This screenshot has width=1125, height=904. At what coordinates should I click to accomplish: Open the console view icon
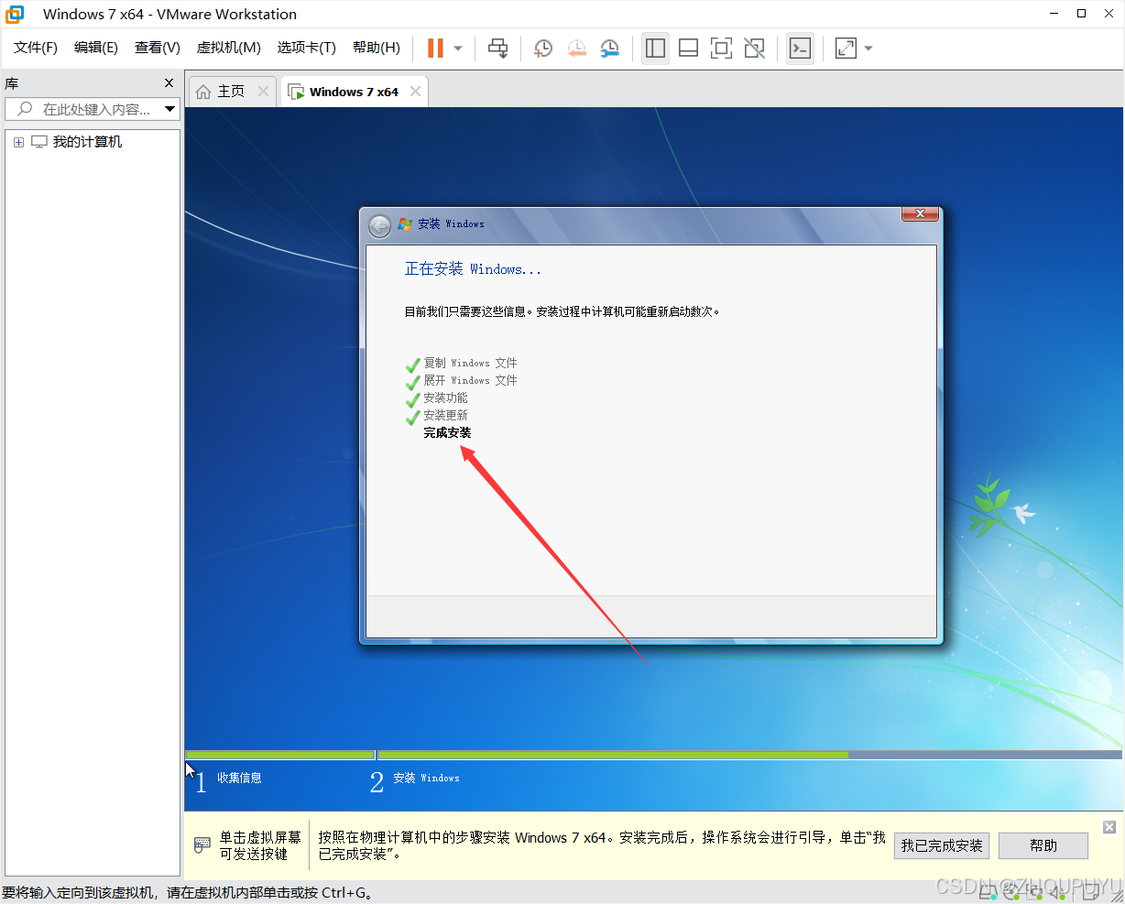tap(800, 49)
